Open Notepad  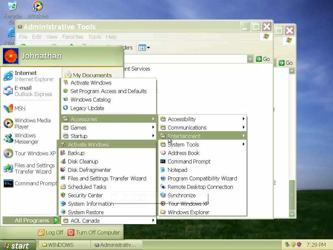tap(203, 170)
